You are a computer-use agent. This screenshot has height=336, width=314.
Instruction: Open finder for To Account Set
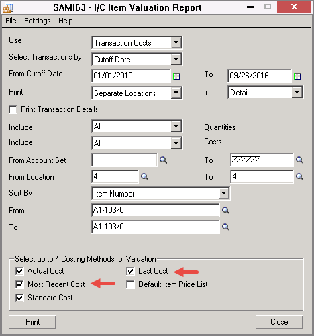click(x=299, y=160)
